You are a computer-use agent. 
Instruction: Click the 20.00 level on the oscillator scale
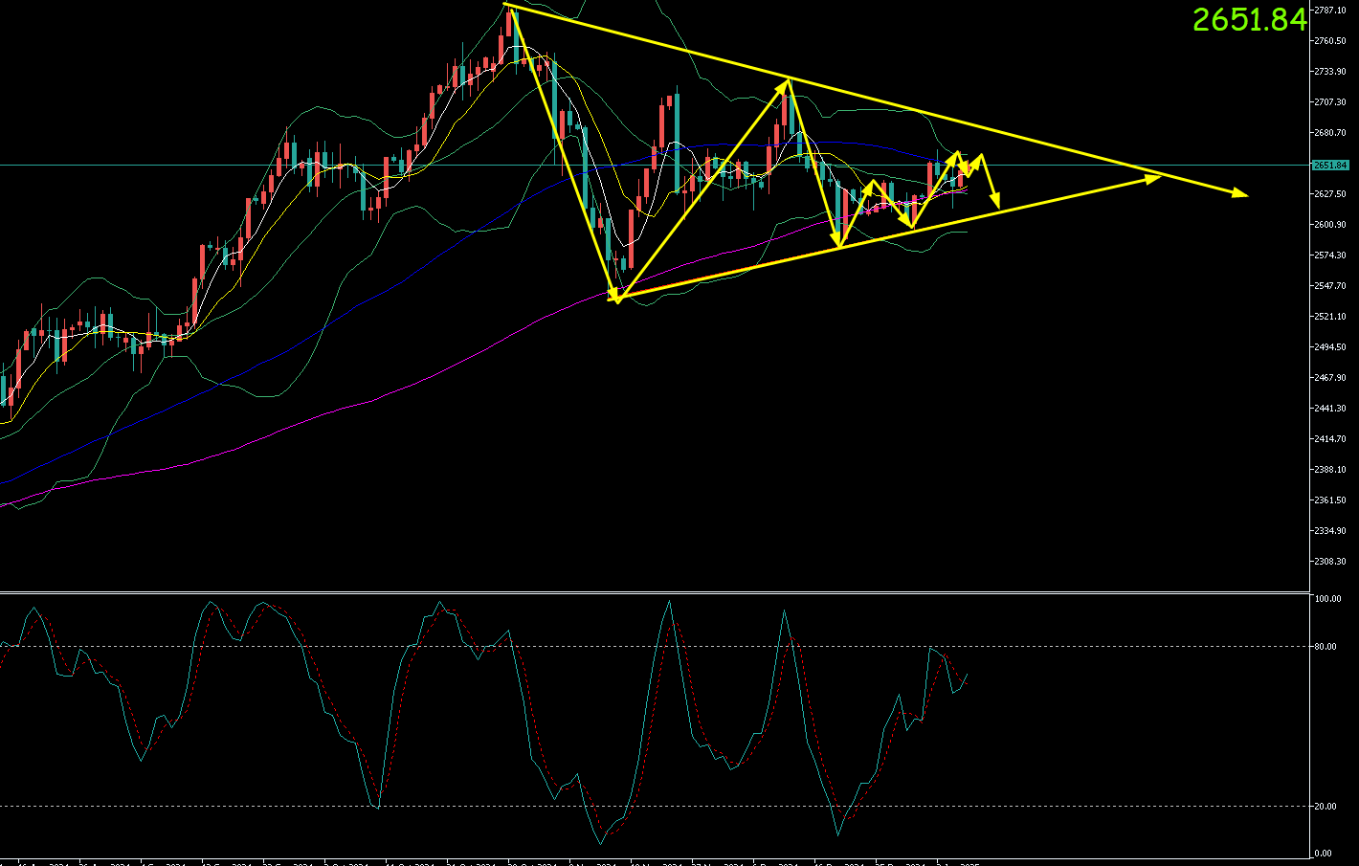(x=1326, y=807)
